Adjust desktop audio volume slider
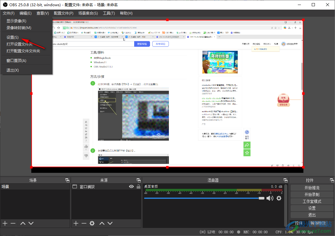 coord(204,198)
